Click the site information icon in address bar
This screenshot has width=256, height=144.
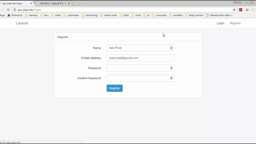tap(14, 10)
